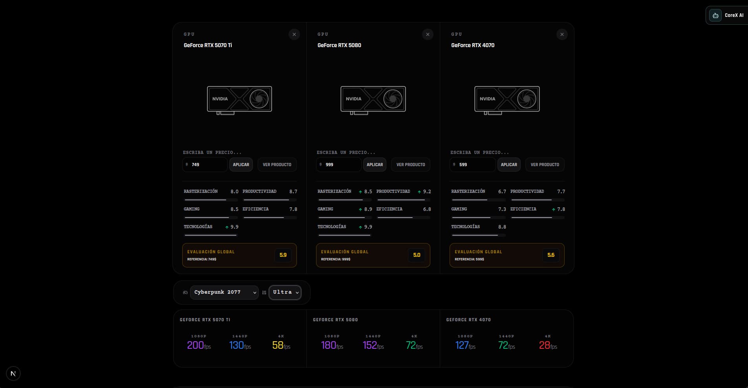The image size is (748, 388).
Task: Click the card title GeForce RTX 4070
Action: click(x=473, y=45)
